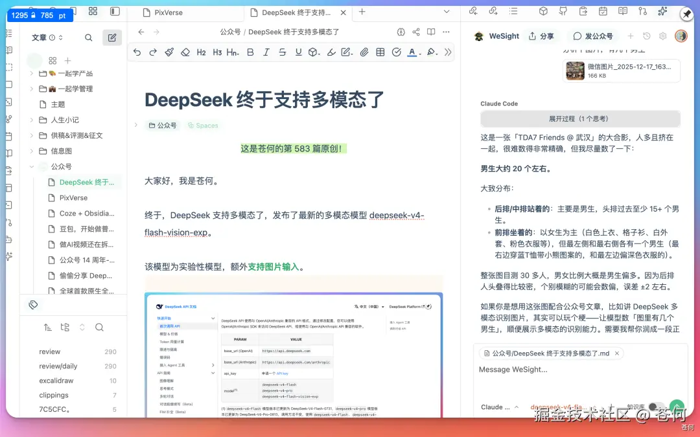Open WeSight chat history clock icon
Image resolution: width=700 pixels, height=437 pixels.
646,36
